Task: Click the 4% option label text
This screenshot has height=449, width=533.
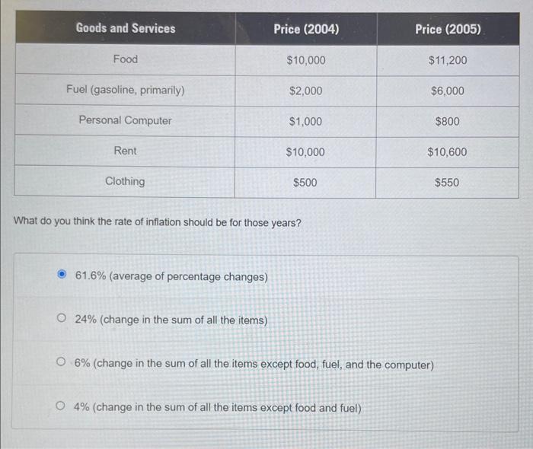Action: click(218, 407)
